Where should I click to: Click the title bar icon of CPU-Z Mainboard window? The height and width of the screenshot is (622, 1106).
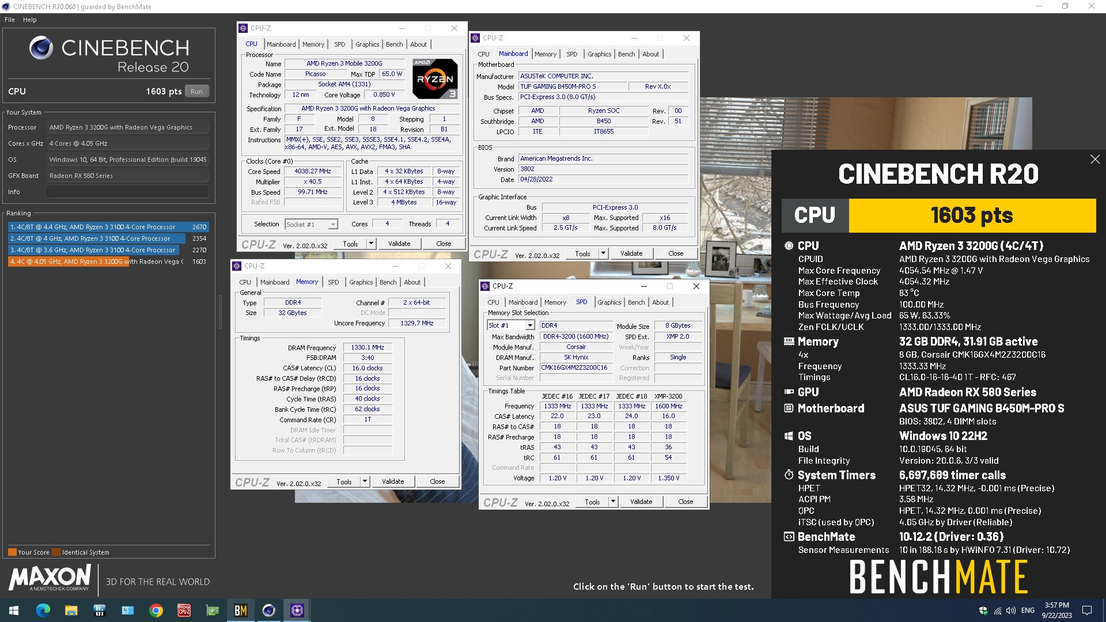pyautogui.click(x=475, y=38)
